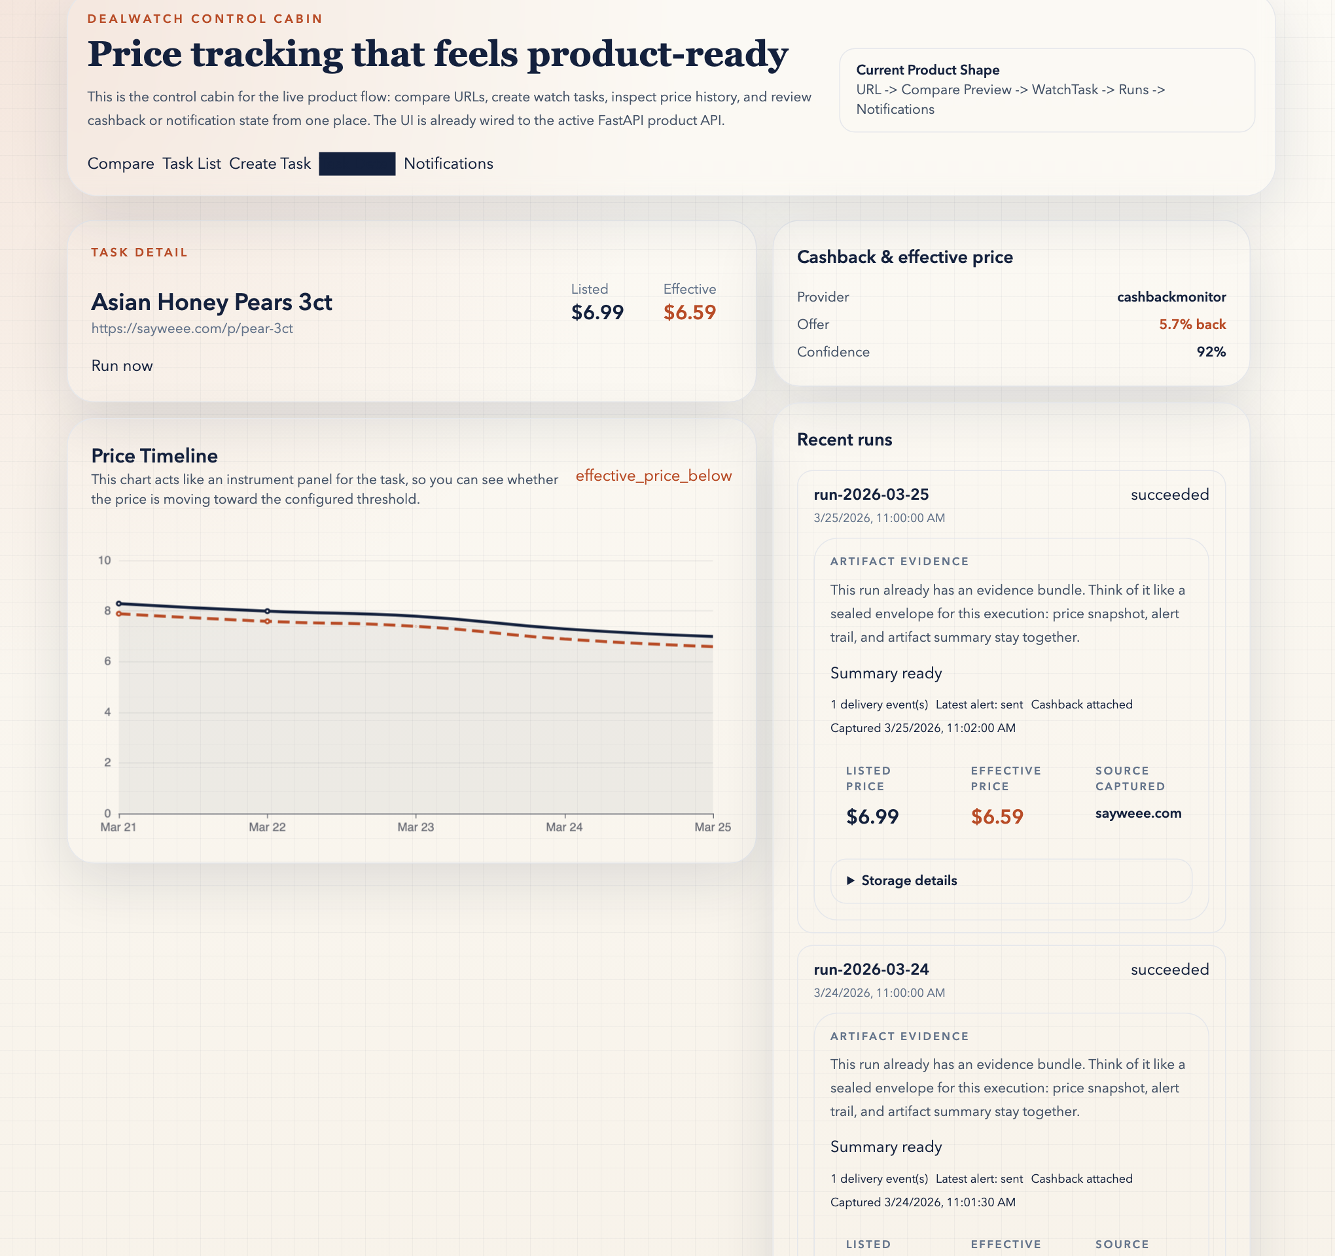
Task: Click the $6.59 effective price in Task Detail
Action: (x=690, y=311)
